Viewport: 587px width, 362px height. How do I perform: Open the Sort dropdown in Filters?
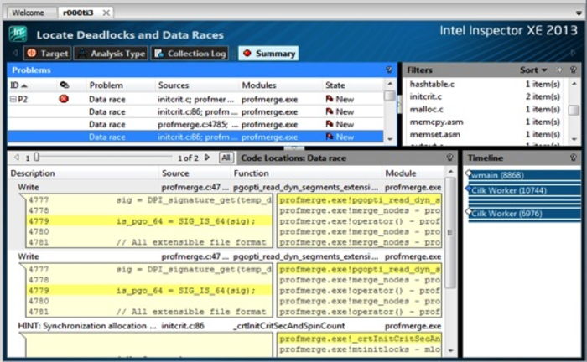[533, 70]
